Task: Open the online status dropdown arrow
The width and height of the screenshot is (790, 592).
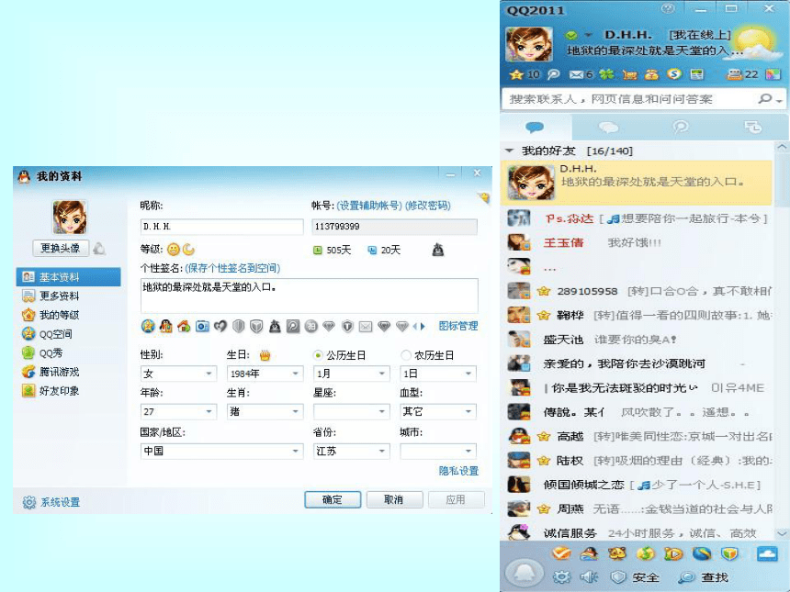Action: click(589, 35)
